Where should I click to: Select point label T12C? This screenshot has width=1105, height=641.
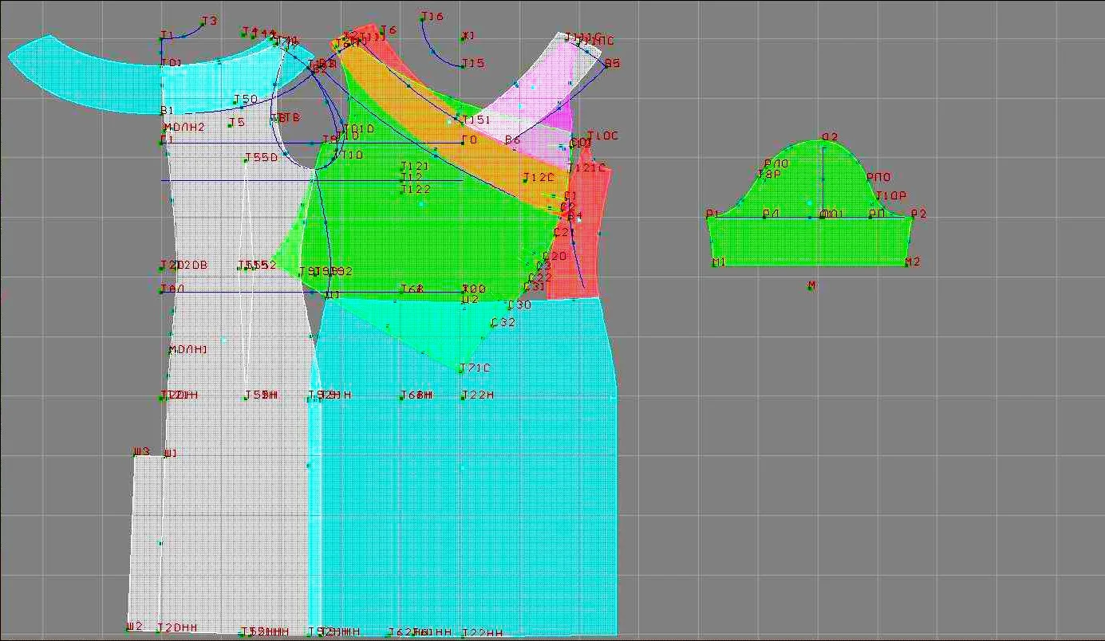point(539,177)
